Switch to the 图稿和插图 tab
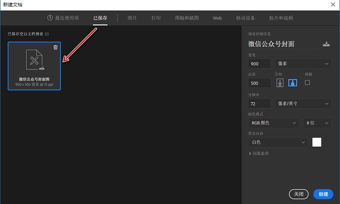The height and width of the screenshot is (204, 340). [x=187, y=18]
